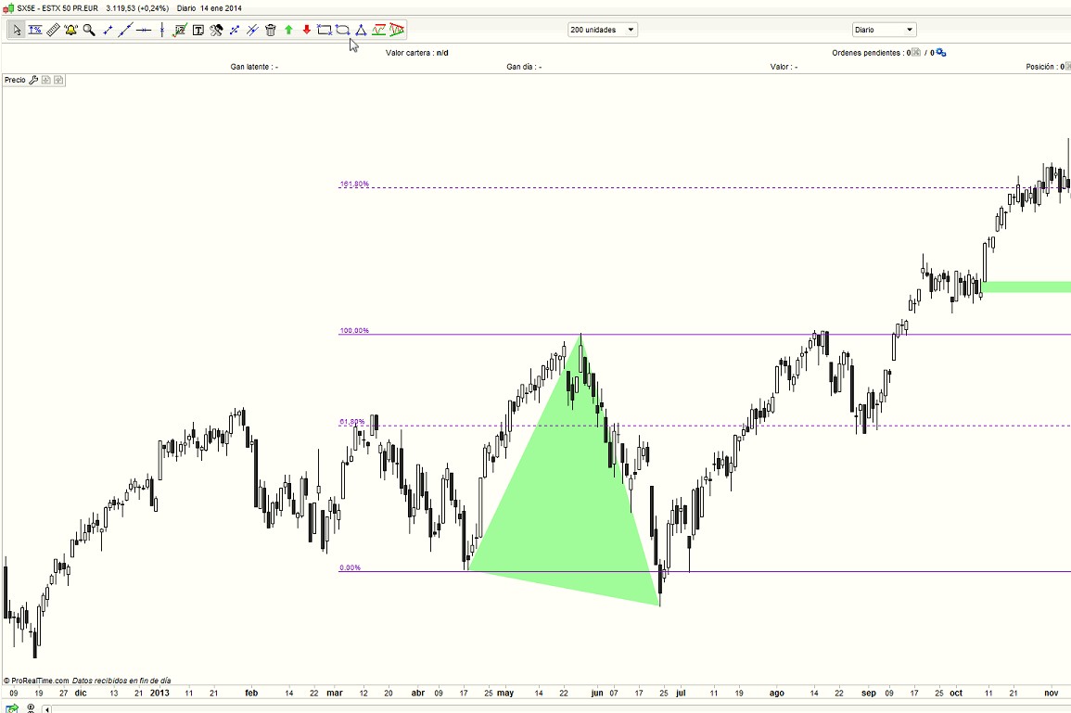1071x713 pixels.
Task: Click second greyed panel move icon beside Precio
Action: [x=58, y=80]
